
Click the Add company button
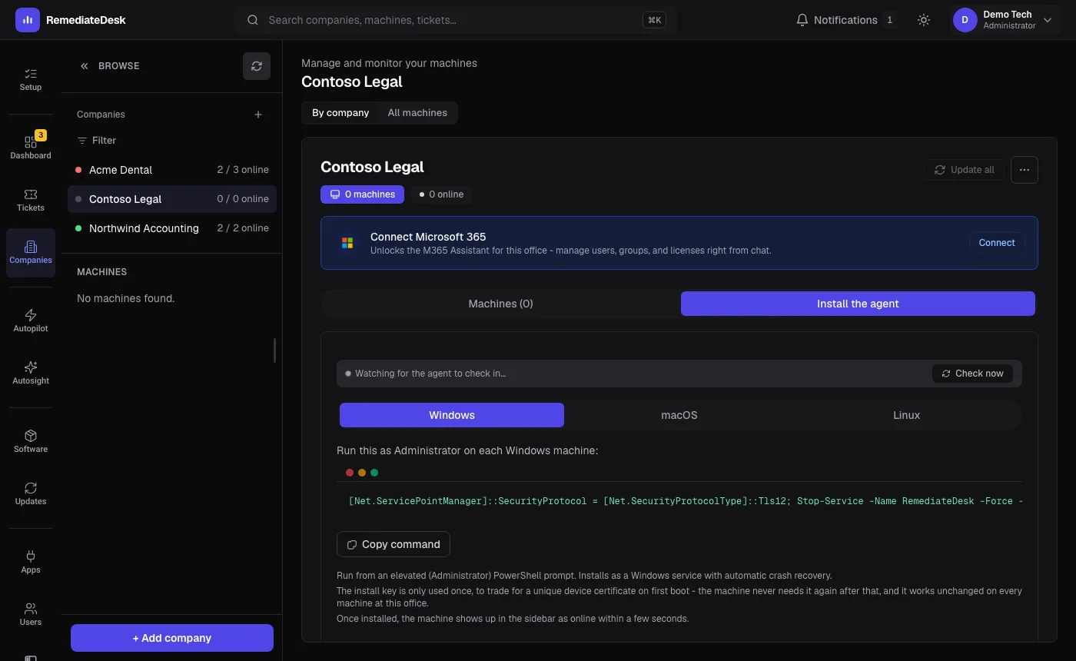click(172, 638)
